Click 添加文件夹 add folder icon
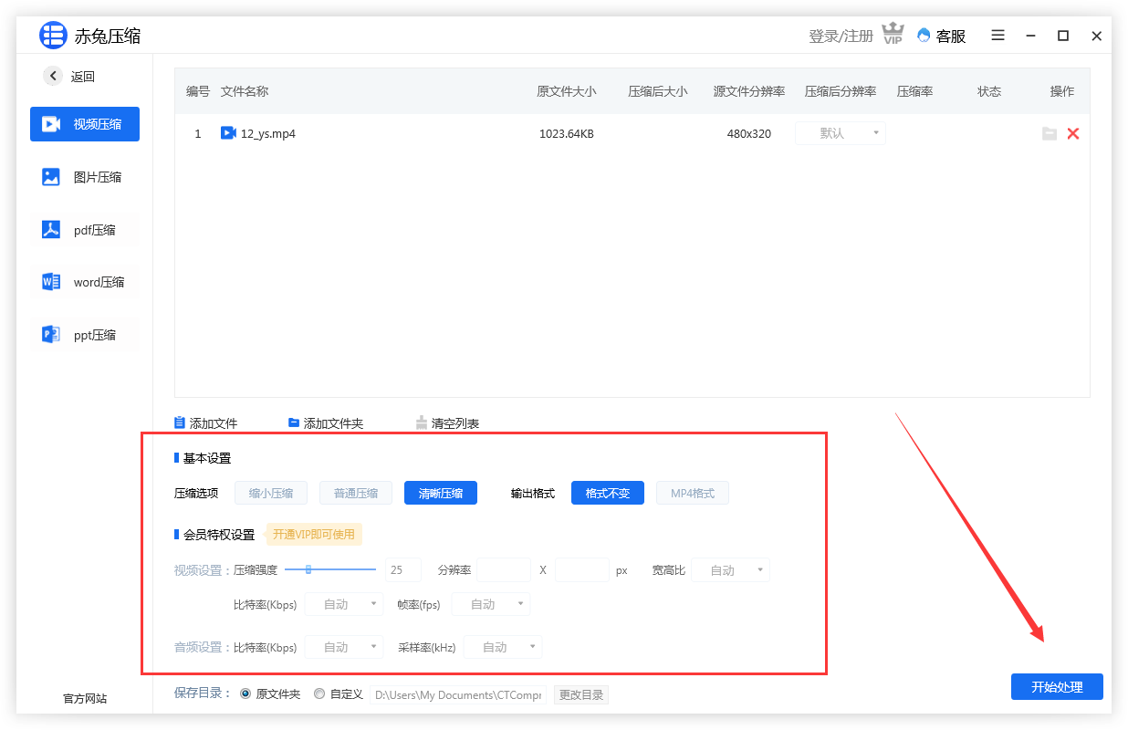Viewport: 1128px width, 730px height. tap(294, 423)
